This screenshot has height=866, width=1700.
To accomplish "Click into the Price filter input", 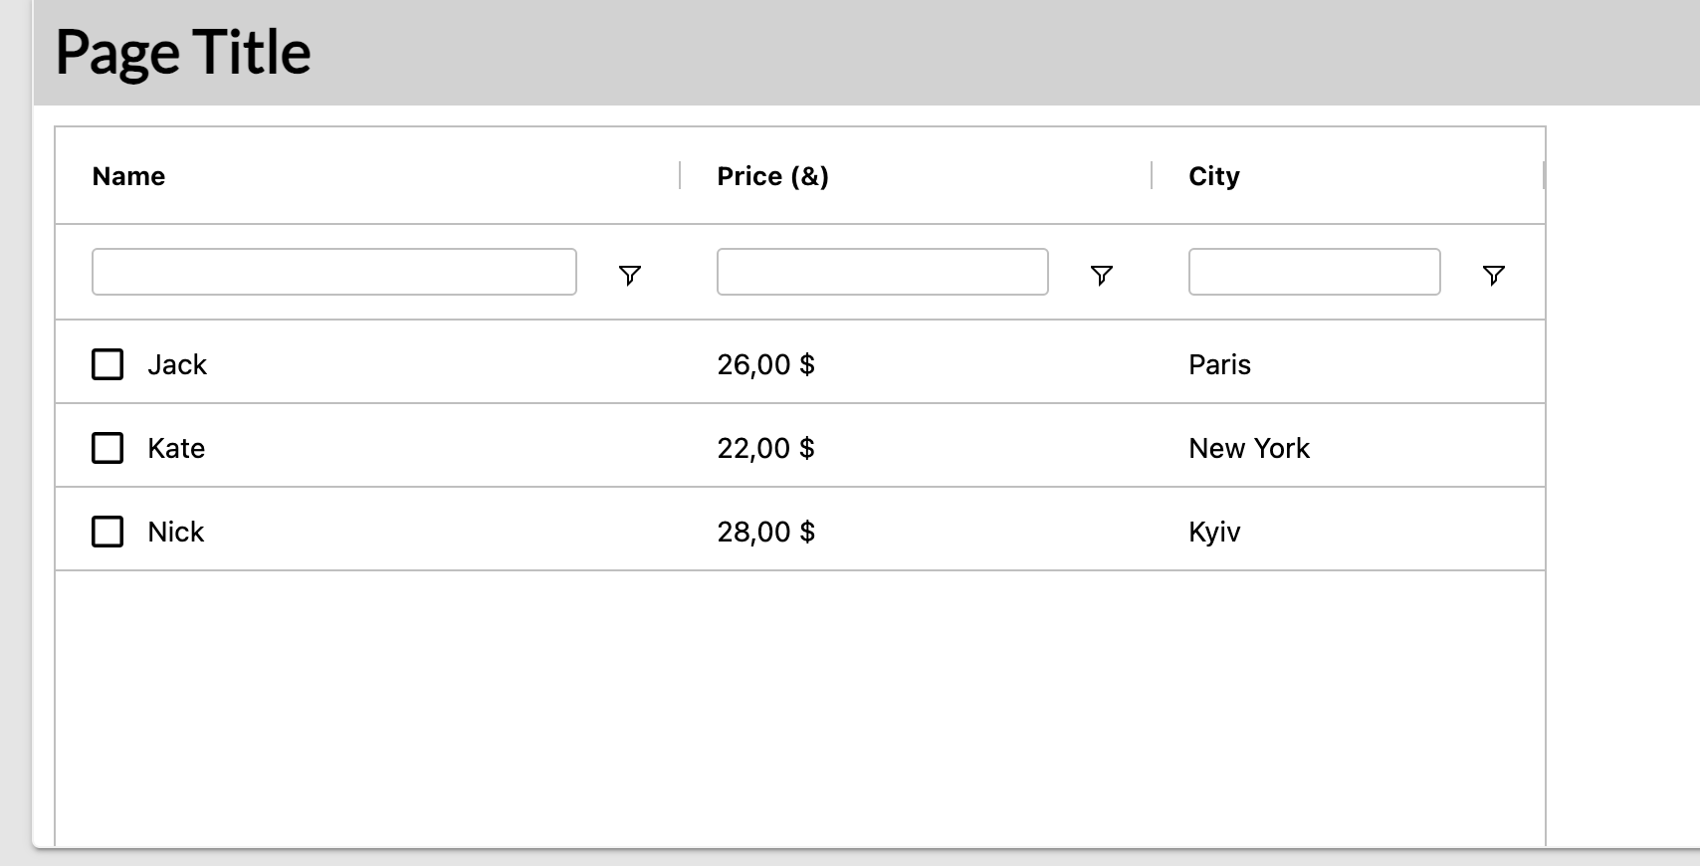I will coord(882,272).
